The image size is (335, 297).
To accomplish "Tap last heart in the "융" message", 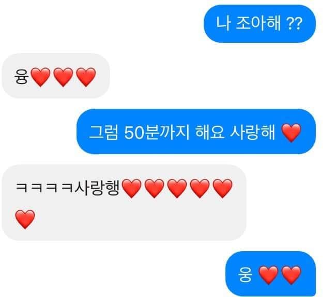I will click(86, 77).
